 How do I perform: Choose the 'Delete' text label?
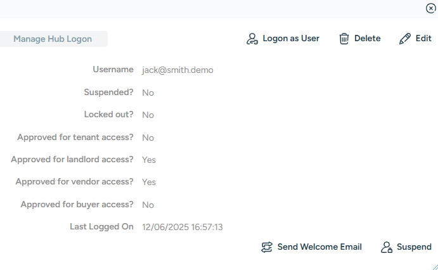pyautogui.click(x=368, y=38)
